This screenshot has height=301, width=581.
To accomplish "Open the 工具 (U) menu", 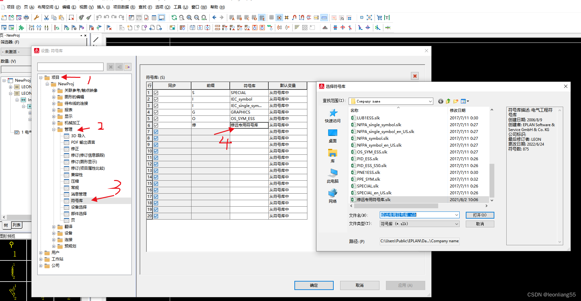I will click(x=181, y=7).
